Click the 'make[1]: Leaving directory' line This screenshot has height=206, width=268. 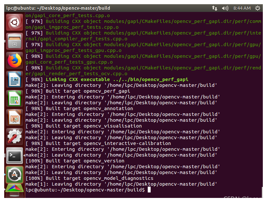click(x=121, y=184)
